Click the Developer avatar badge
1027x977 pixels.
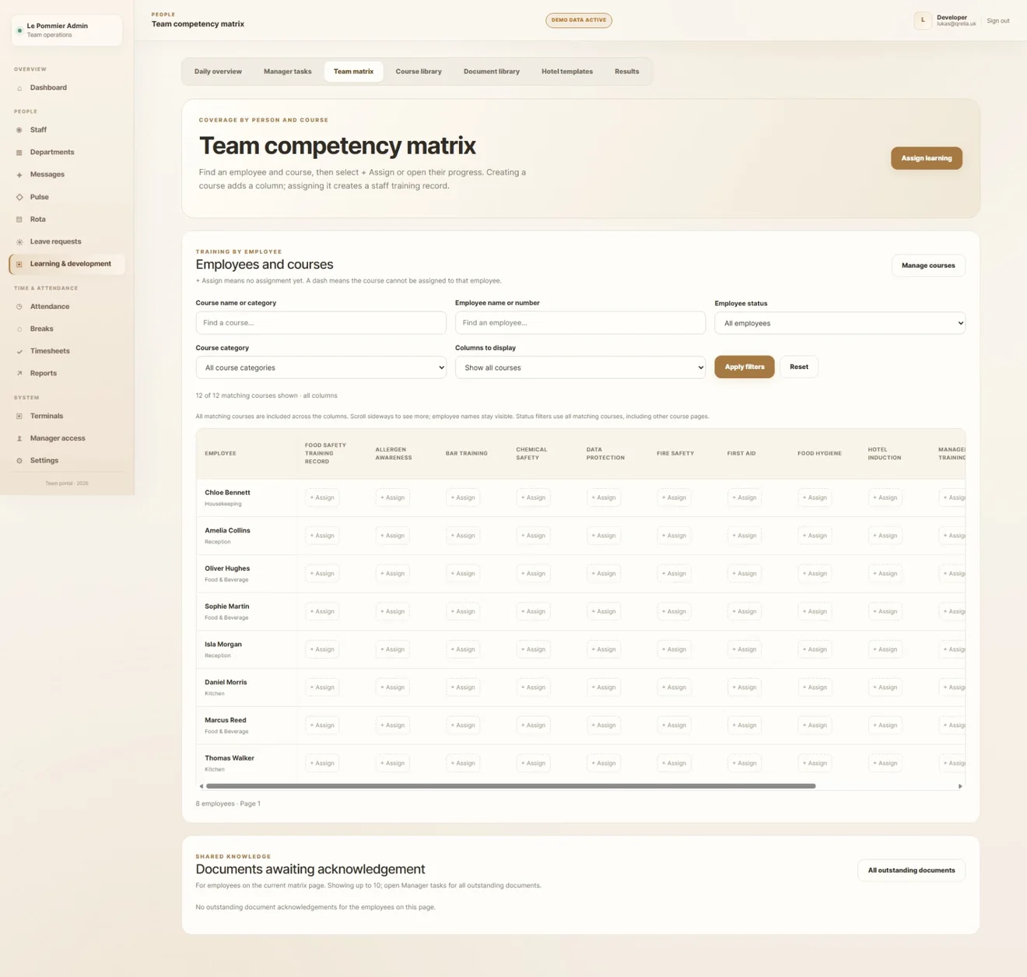[923, 21]
